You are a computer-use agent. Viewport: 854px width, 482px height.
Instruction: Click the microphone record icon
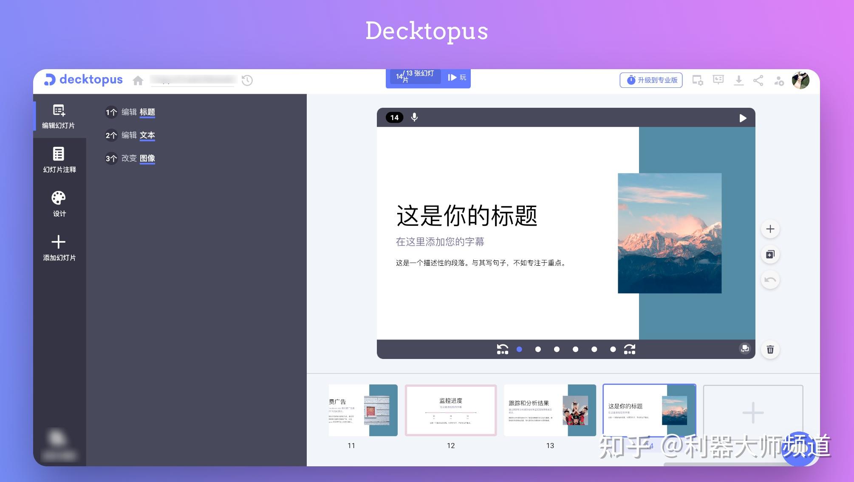coord(414,118)
